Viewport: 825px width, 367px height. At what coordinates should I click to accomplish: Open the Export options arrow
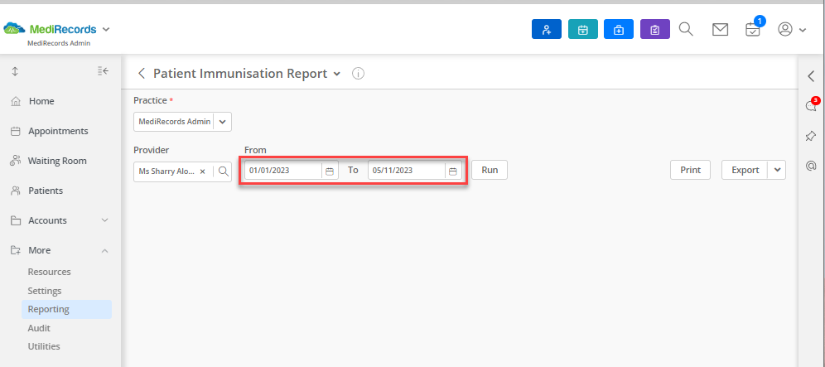777,170
